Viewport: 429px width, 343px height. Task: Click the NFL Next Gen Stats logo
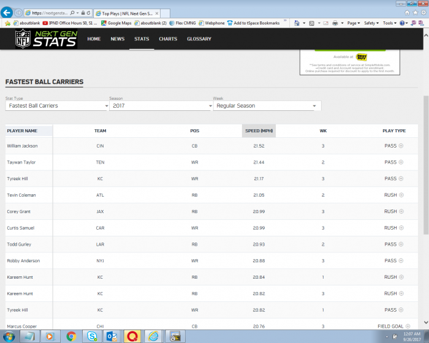pos(46,39)
